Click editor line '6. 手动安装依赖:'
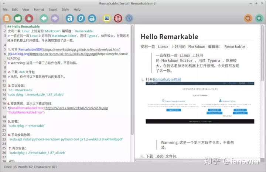 [20, 135]
